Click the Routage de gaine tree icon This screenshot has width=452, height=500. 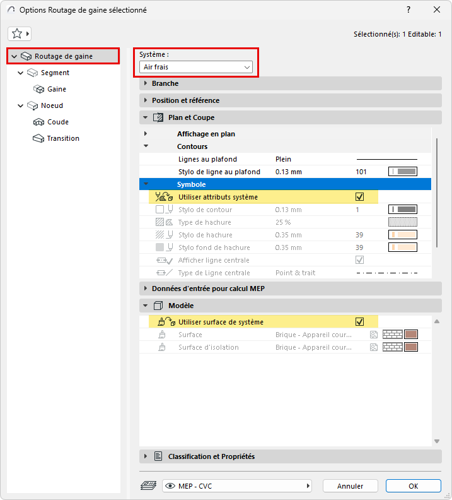[x=26, y=56]
